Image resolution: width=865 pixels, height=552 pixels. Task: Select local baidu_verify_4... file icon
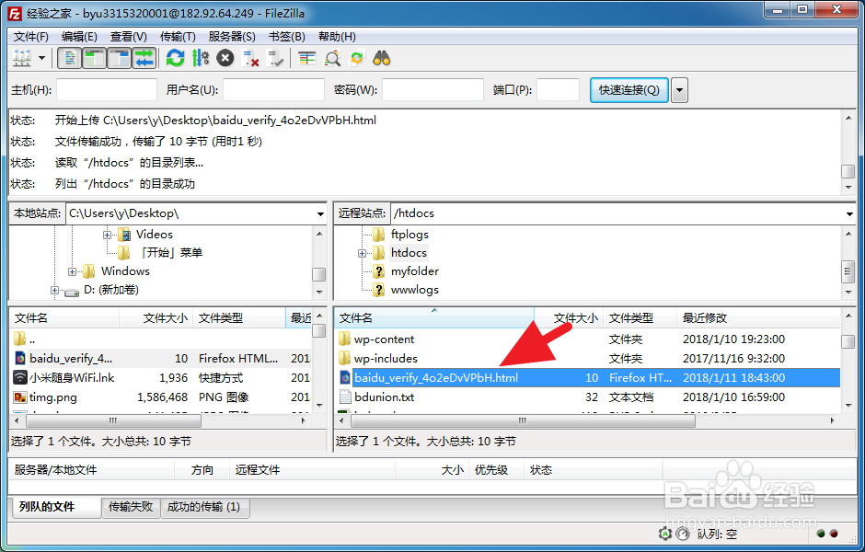tap(20, 359)
